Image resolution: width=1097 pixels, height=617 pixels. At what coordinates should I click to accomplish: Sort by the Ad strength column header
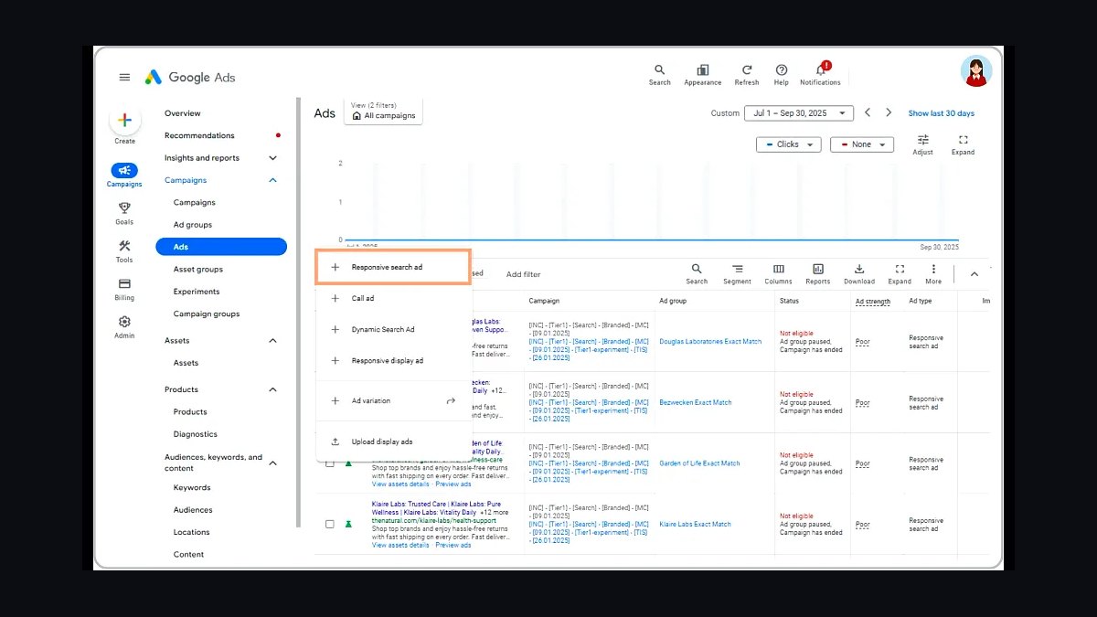[x=873, y=301]
